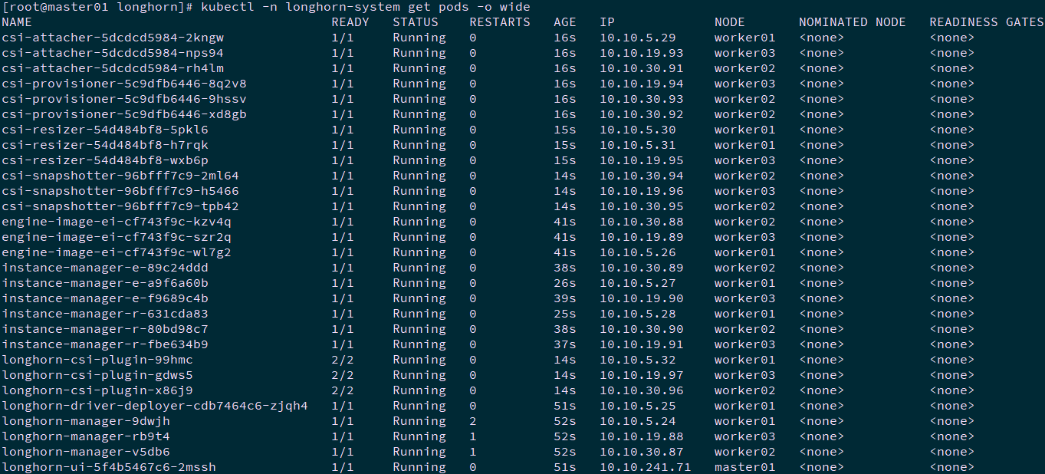Click the STATUS column header
This screenshot has width=1045, height=474.
[416, 22]
